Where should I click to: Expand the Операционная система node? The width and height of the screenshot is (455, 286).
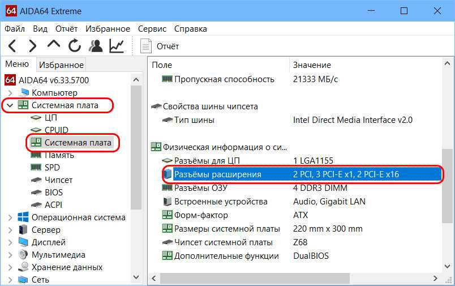click(10, 217)
